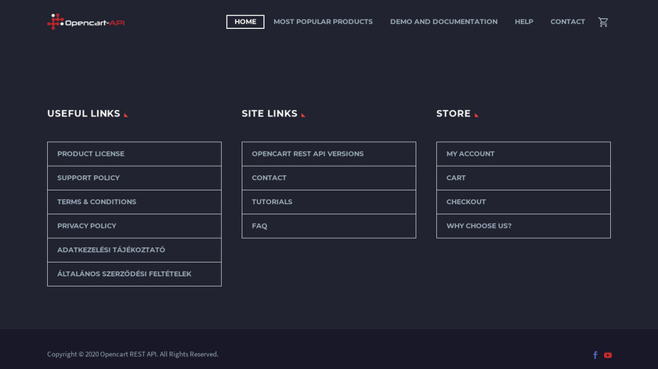This screenshot has height=369, width=658.
Task: Read Terms & Conditions
Action: click(x=96, y=202)
